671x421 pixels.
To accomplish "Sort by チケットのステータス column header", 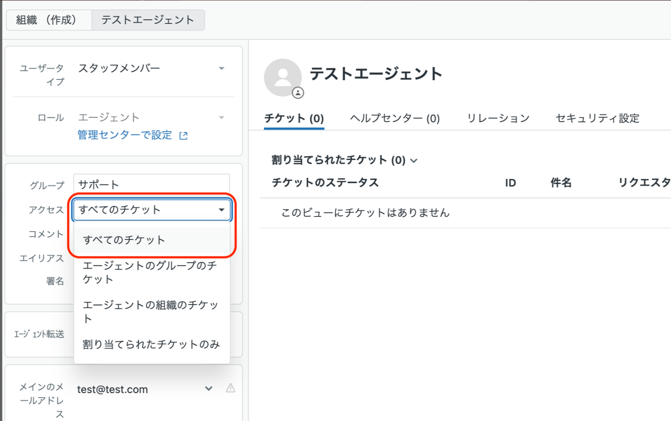I will click(325, 183).
